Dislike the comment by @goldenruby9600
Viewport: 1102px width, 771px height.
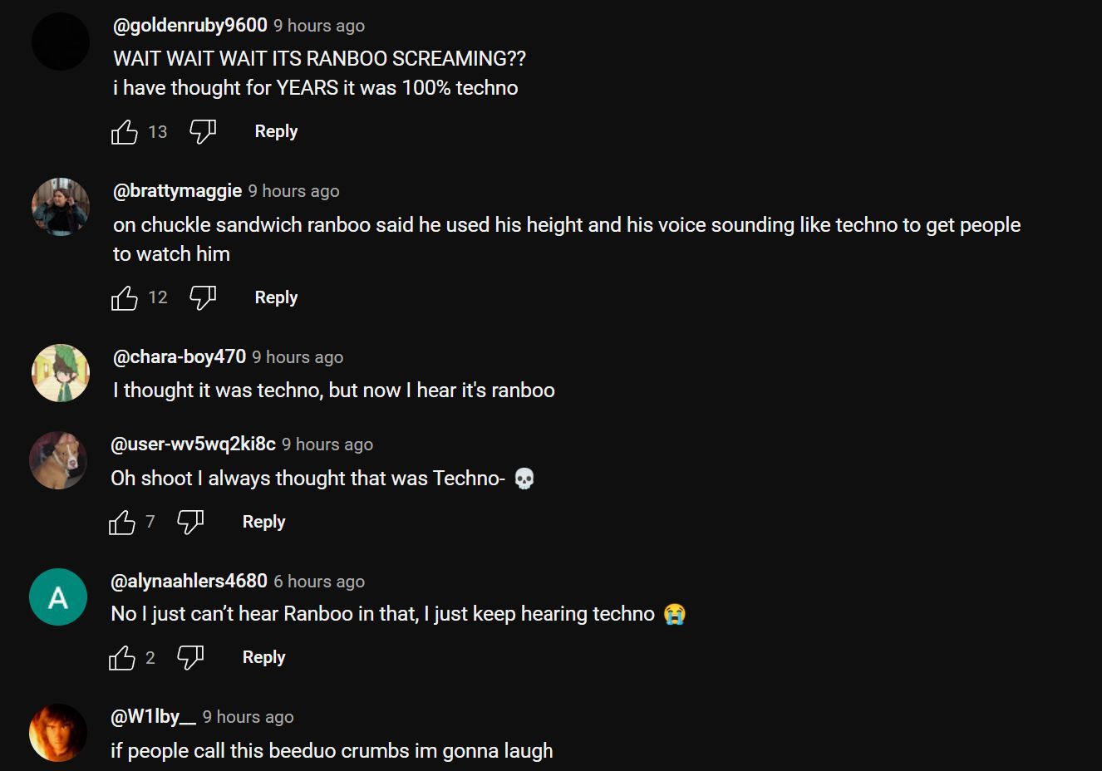tap(203, 132)
